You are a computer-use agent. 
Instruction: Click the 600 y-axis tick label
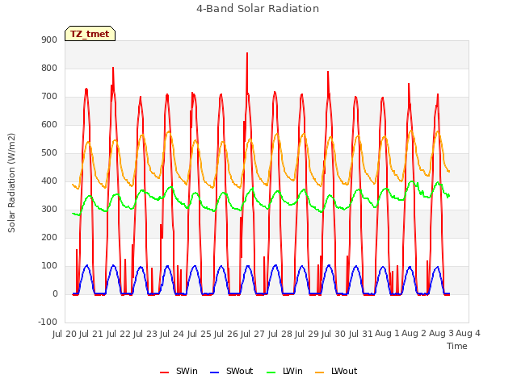49,125
